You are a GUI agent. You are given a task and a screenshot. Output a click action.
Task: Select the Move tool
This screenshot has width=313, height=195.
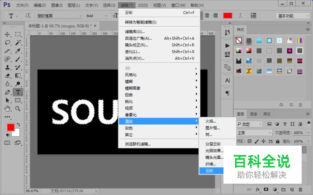coord(7,34)
